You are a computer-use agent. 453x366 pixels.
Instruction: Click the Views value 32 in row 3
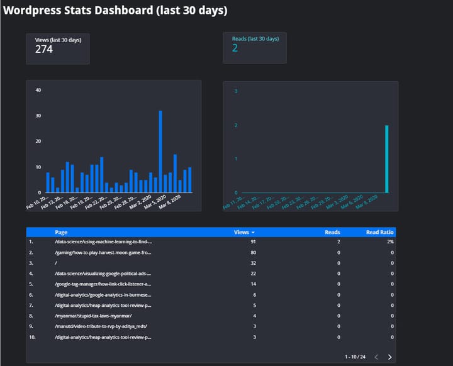click(253, 263)
